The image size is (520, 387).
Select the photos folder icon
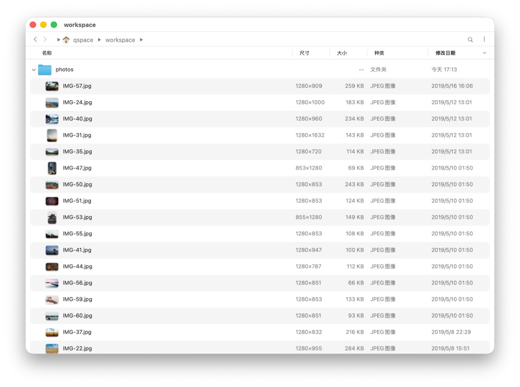pyautogui.click(x=44, y=70)
